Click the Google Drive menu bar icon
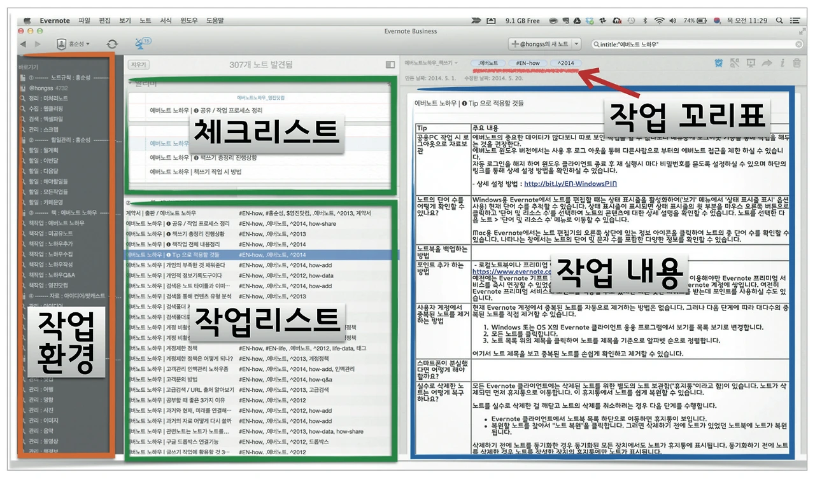The width and height of the screenshot is (815, 479). [x=577, y=20]
